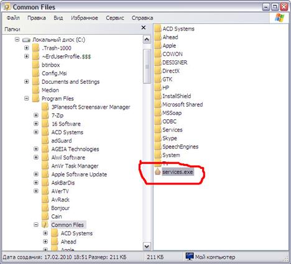Select the System folder in right pane
This screenshot has width=291, height=264.
click(171, 155)
